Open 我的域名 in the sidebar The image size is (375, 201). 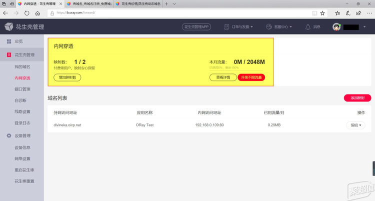pos(22,66)
